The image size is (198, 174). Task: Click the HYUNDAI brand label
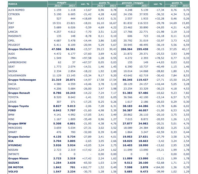15,145
